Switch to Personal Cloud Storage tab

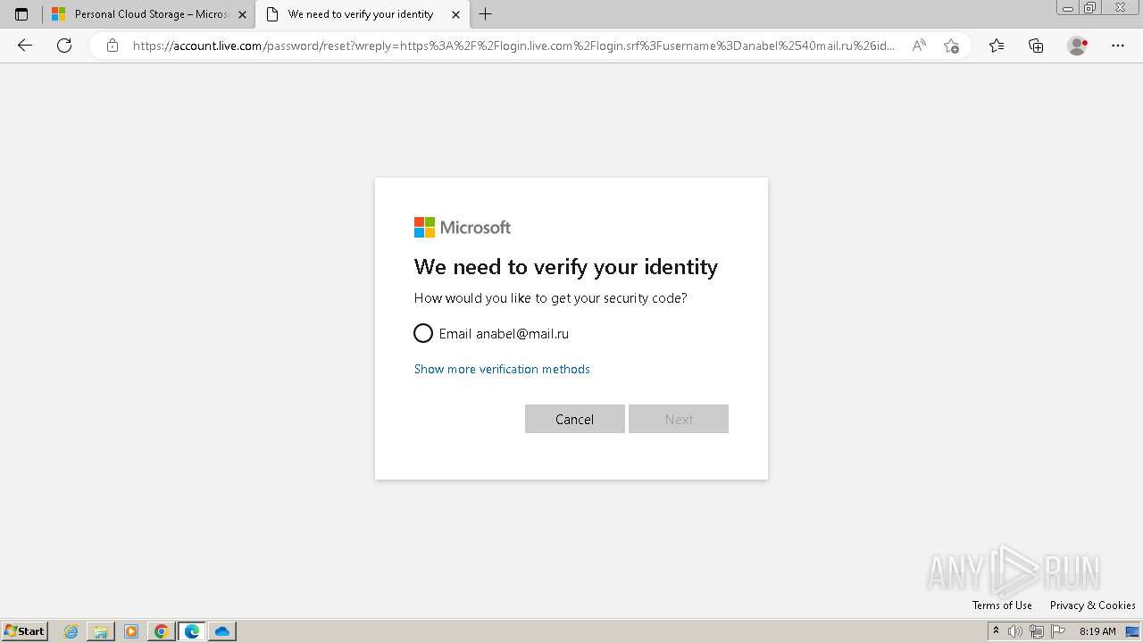click(x=150, y=14)
